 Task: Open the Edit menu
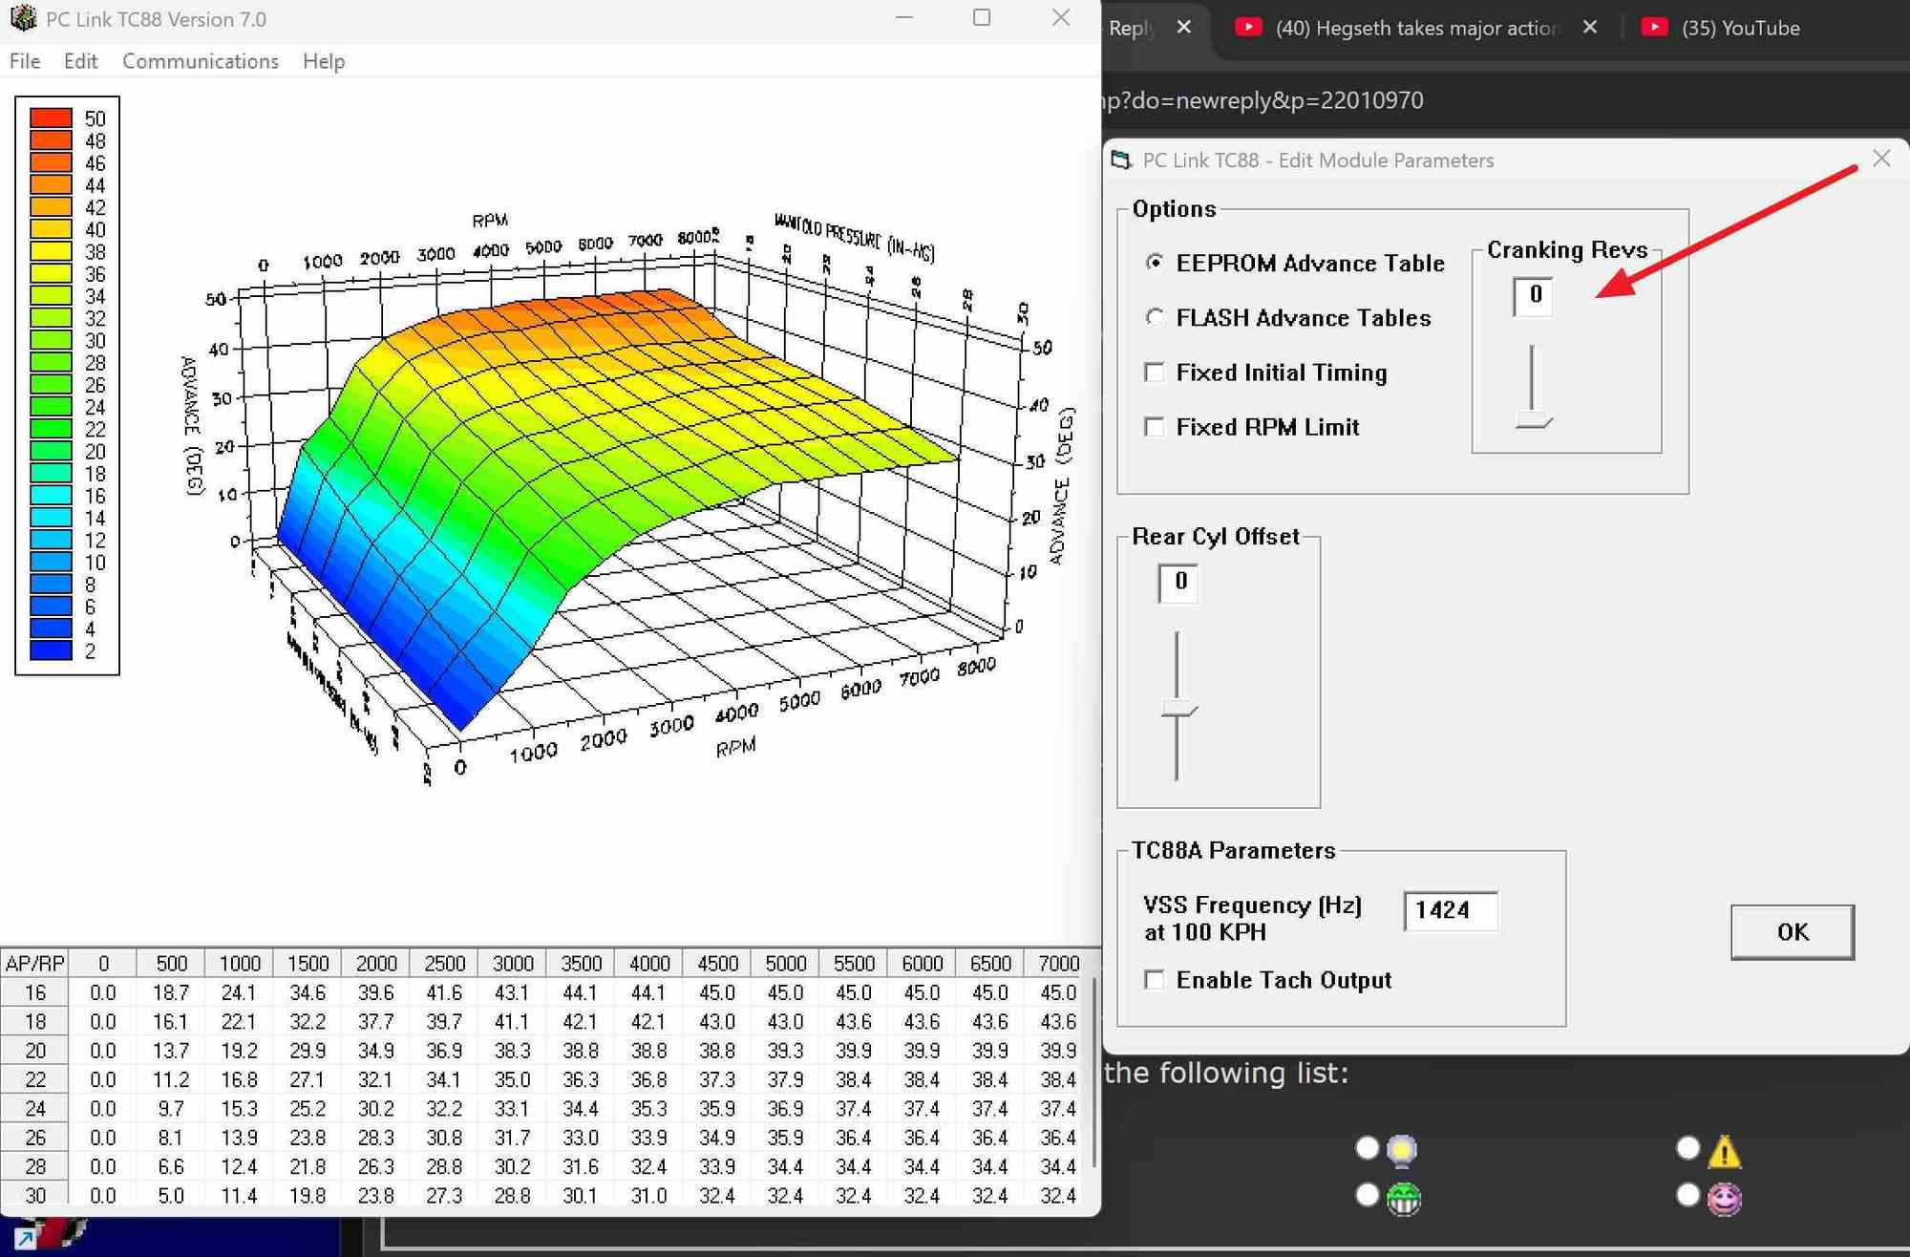pos(80,61)
